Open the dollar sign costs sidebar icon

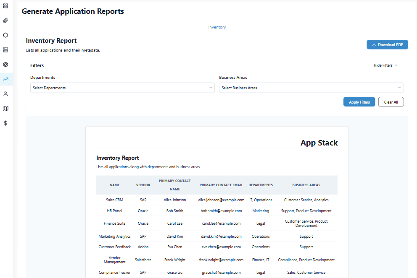coord(5,123)
